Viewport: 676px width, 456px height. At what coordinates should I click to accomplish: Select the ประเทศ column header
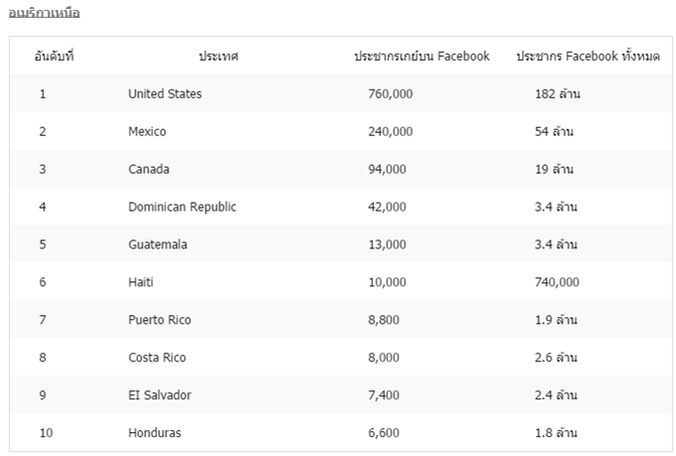coord(219,56)
